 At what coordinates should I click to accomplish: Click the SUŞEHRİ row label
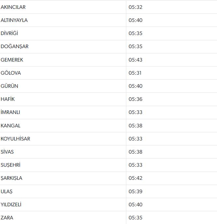10,165
